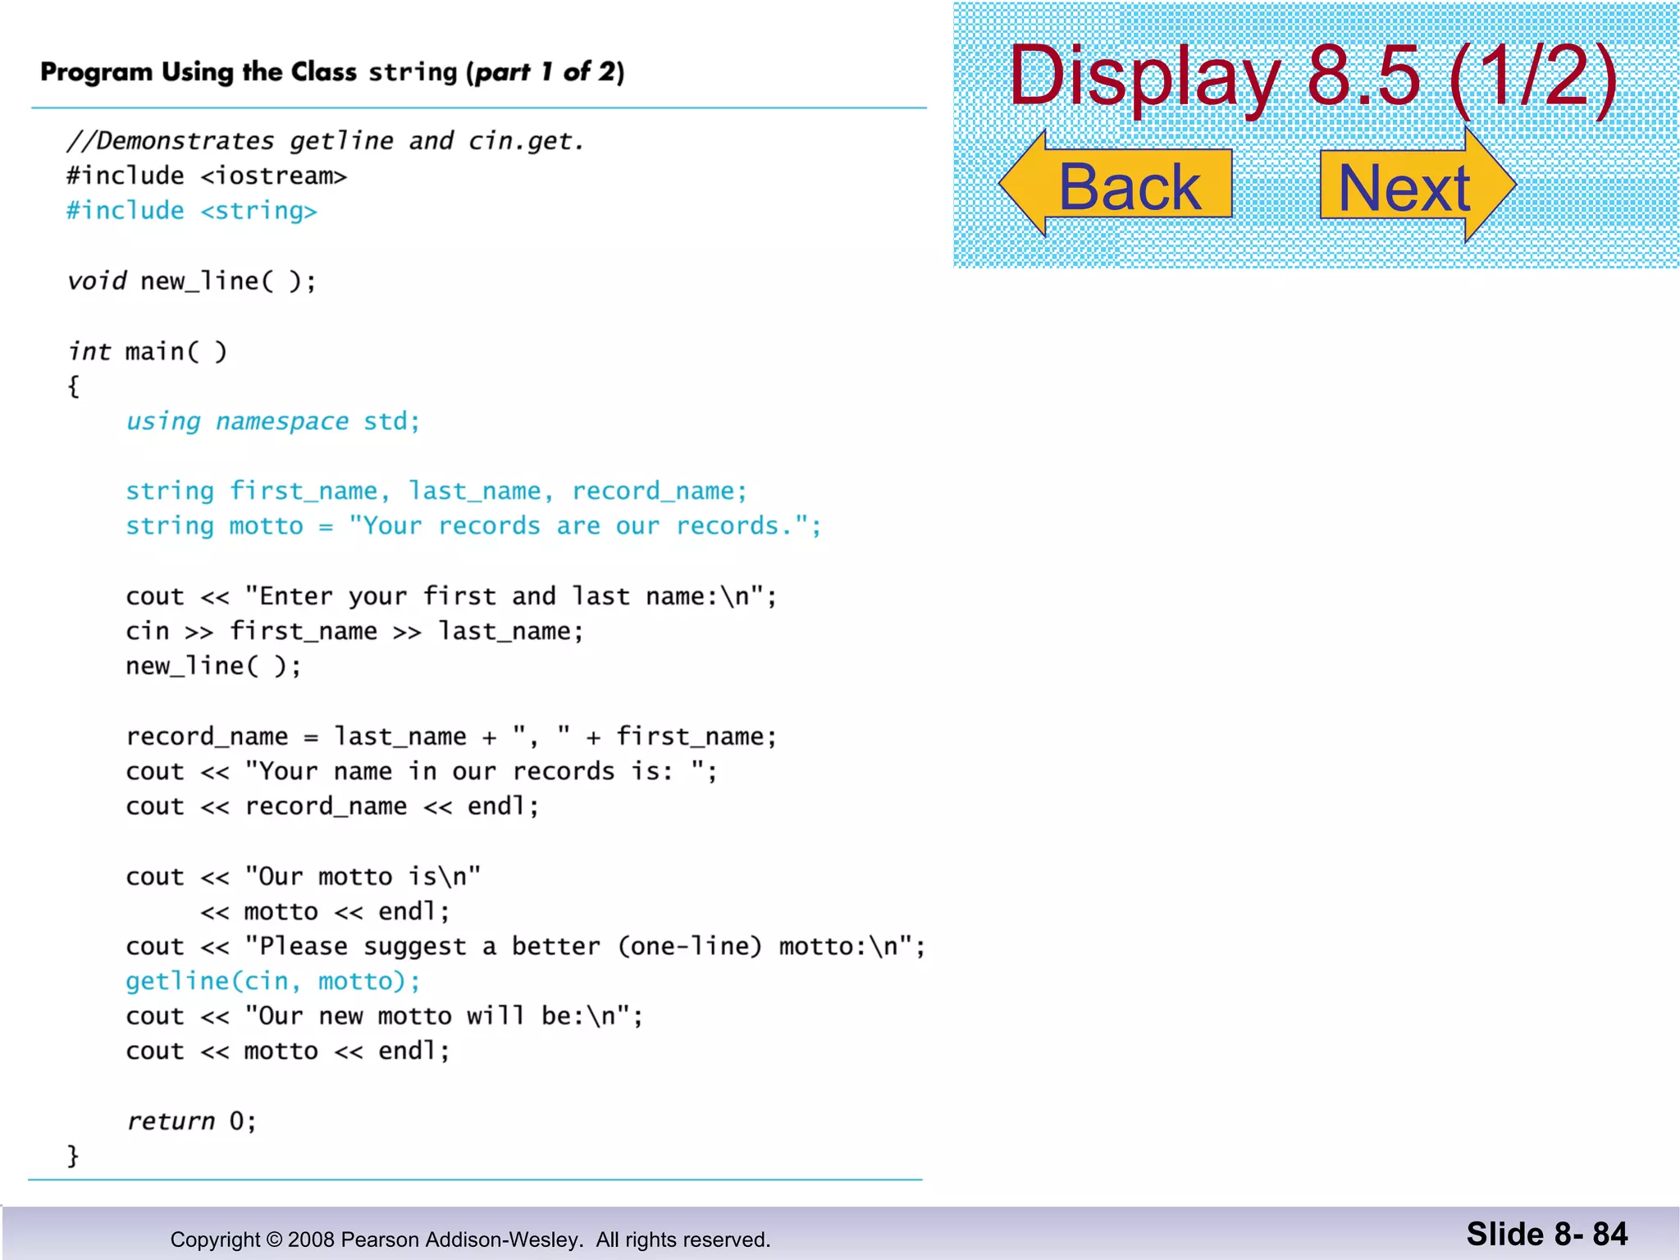Click the copyright Pearson Addison-Wesley footer text
Screen dimensions: 1680x1260
click(470, 1239)
